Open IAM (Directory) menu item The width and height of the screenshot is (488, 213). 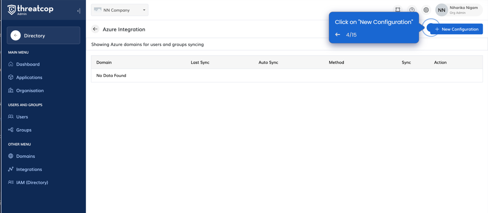[x=32, y=182]
